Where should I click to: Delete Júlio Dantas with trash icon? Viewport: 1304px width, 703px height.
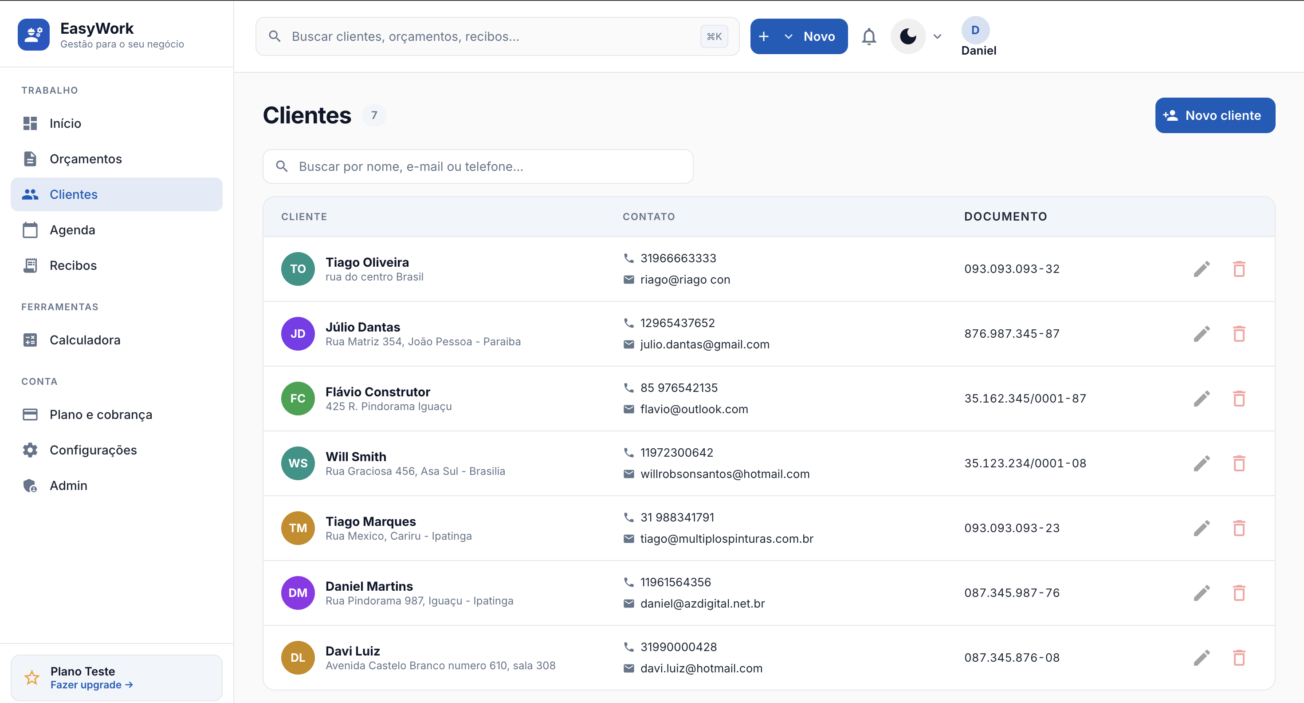click(x=1239, y=334)
